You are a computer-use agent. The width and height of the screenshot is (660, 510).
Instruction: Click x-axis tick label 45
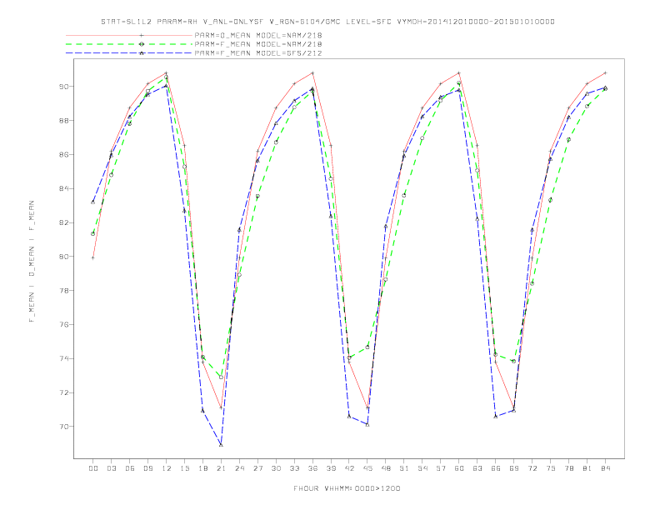click(367, 468)
